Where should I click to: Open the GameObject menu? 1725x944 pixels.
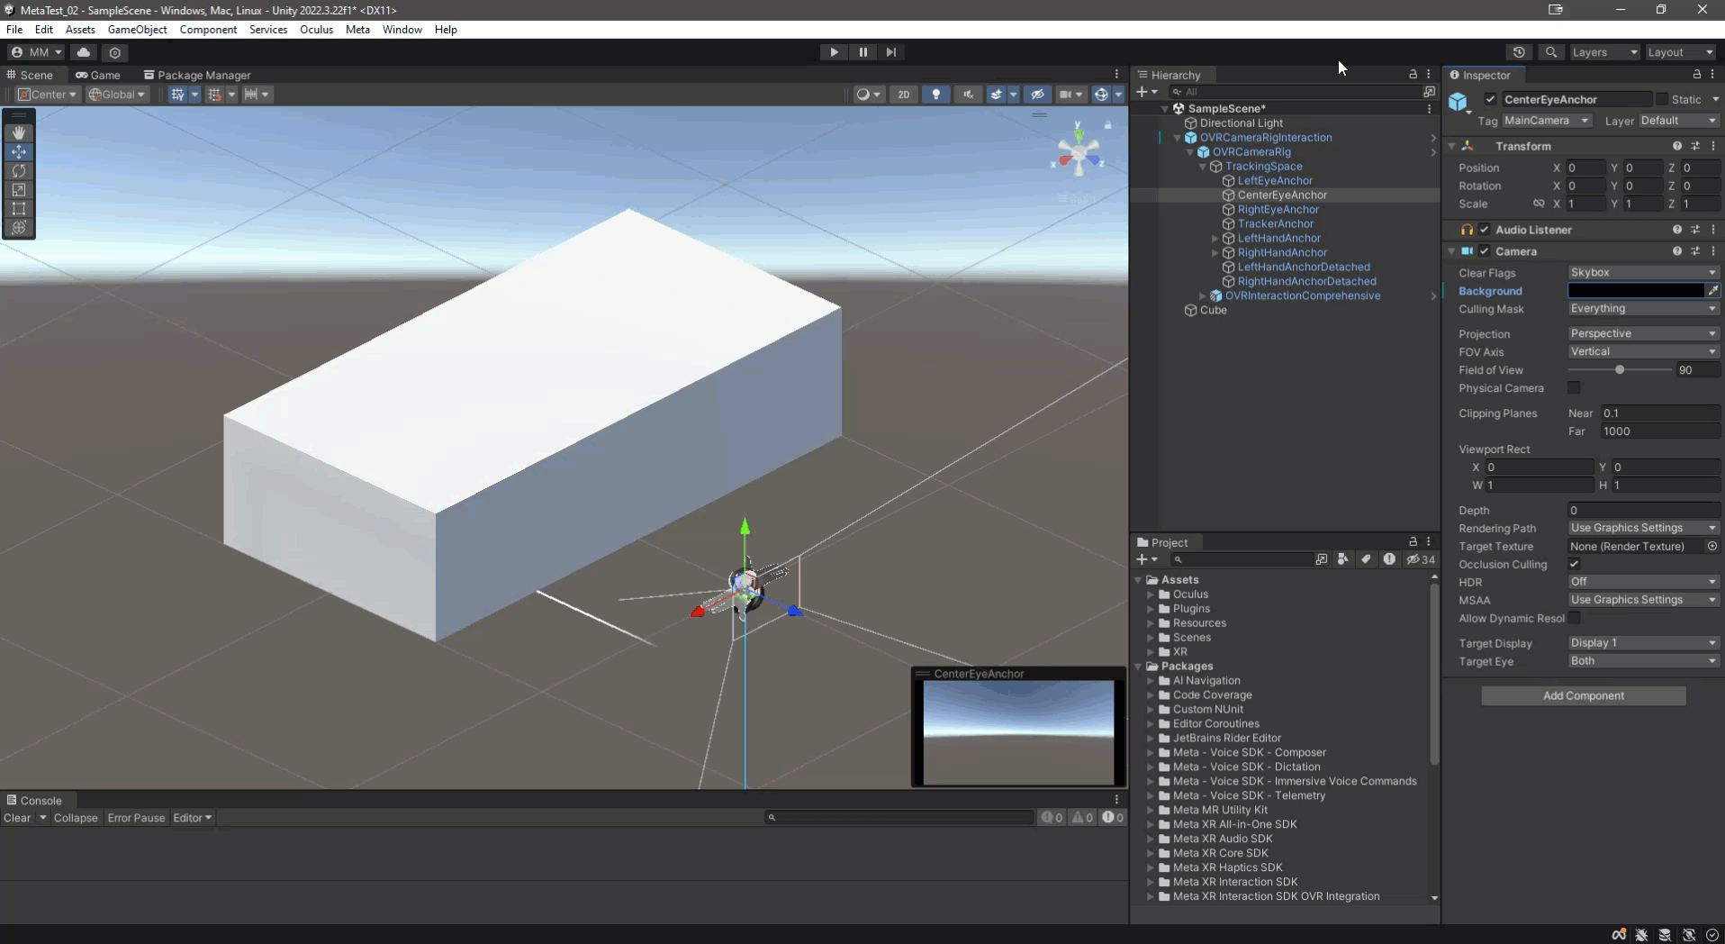pyautogui.click(x=137, y=30)
